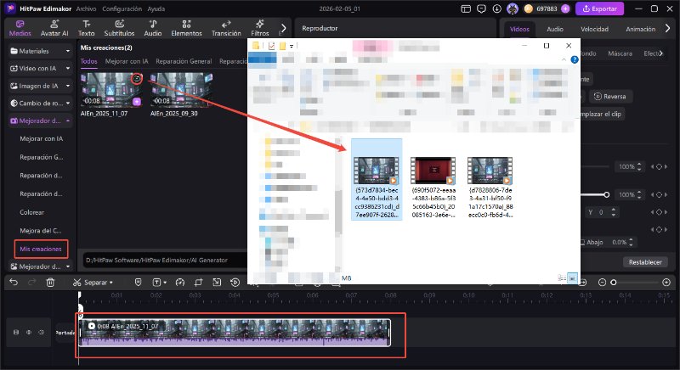680x370 pixels.
Task: Open the downloads icon in title bar
Action: pos(497,8)
